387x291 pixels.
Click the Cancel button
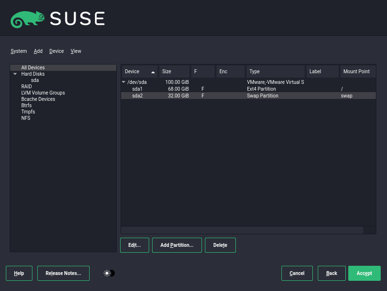point(297,273)
